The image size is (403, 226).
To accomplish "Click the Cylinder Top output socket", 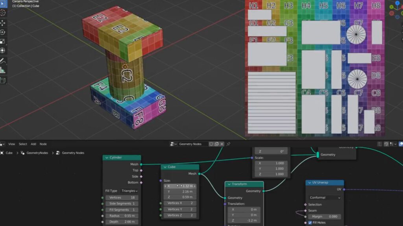I will [141, 170].
